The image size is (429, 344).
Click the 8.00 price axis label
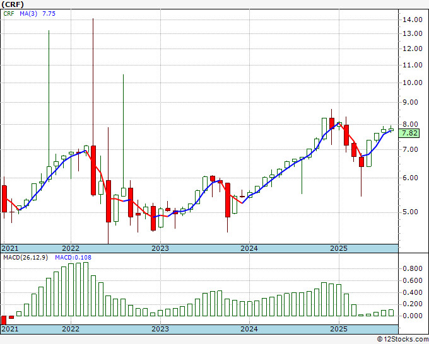click(x=411, y=124)
